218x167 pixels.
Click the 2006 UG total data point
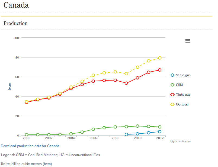point(93,75)
